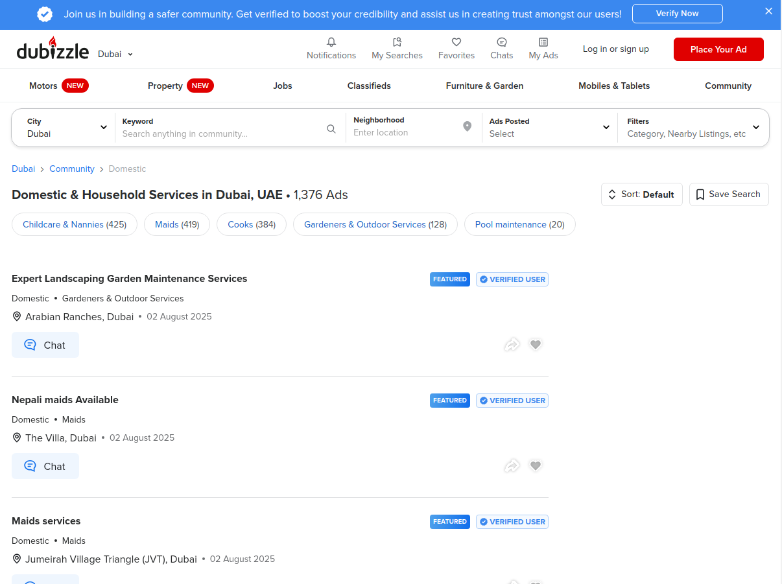Click the dubizzle logo
This screenshot has height=584, width=782.
(x=53, y=49)
